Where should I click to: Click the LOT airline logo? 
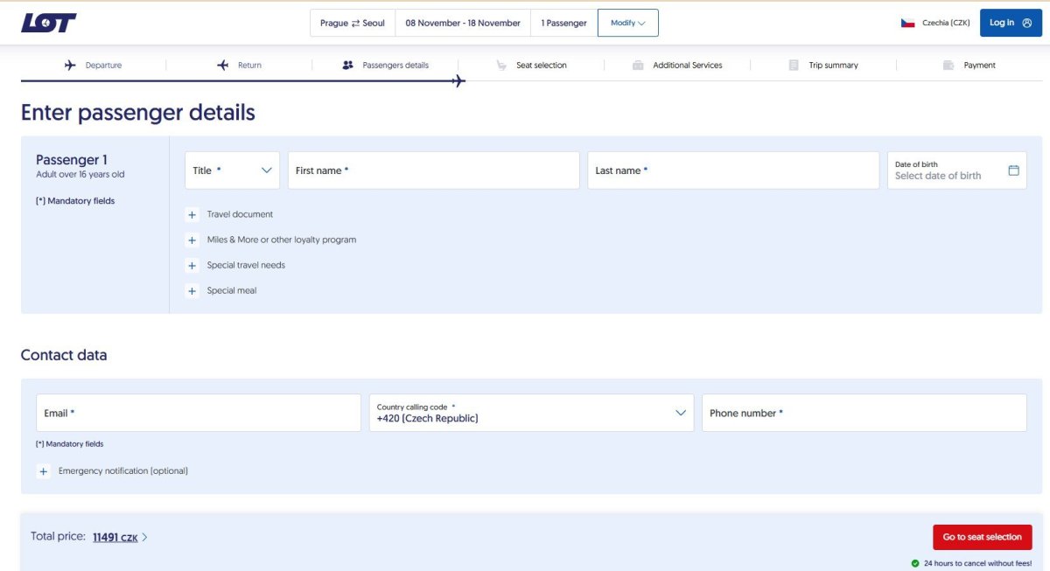[x=49, y=23]
